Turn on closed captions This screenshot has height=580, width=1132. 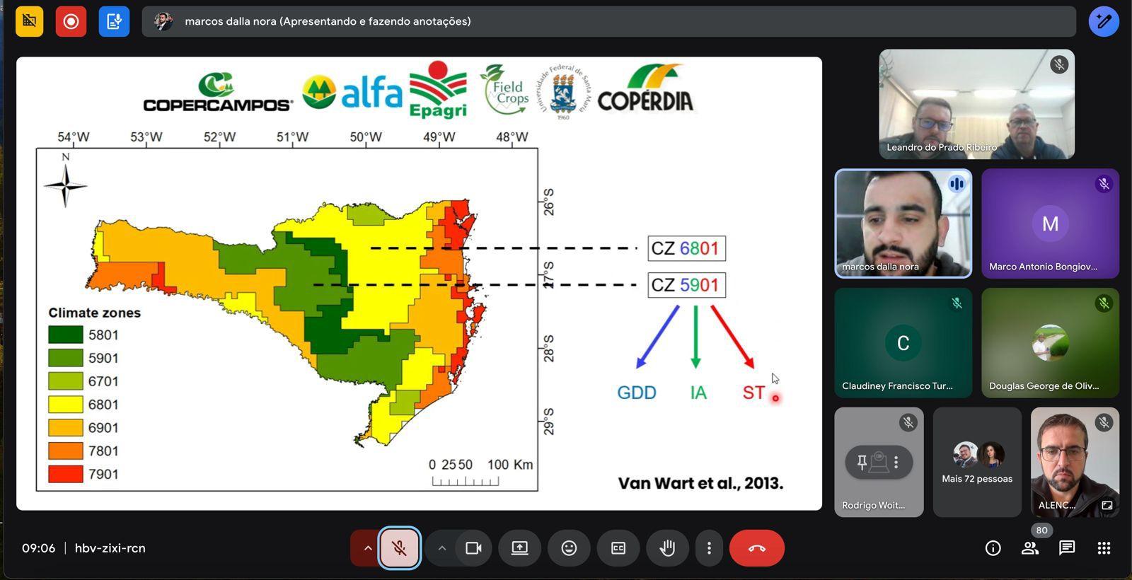[x=618, y=548]
